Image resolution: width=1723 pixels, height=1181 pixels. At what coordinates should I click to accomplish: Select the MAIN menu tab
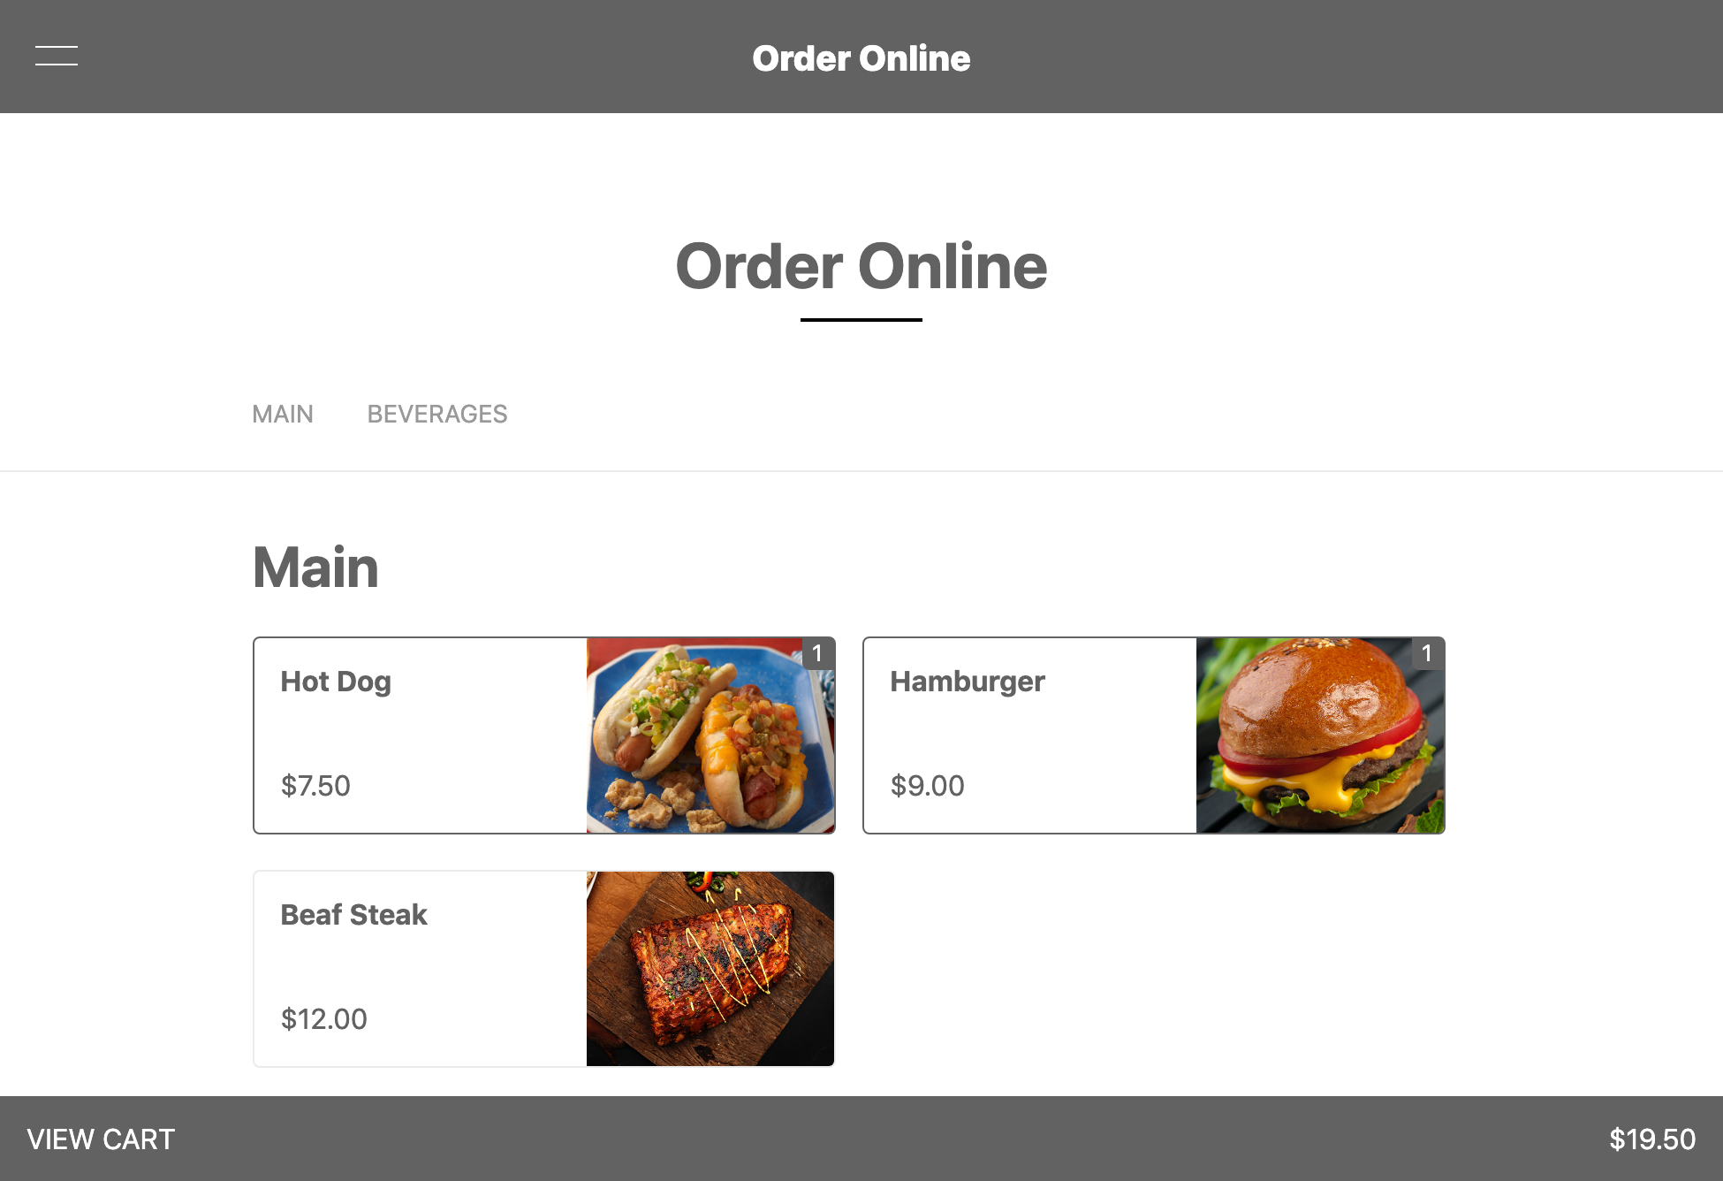283,415
